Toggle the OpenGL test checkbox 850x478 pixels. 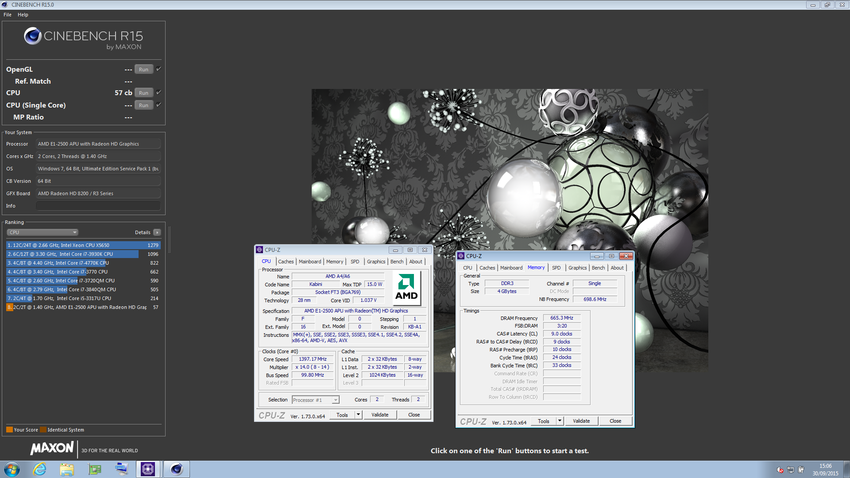coord(158,69)
